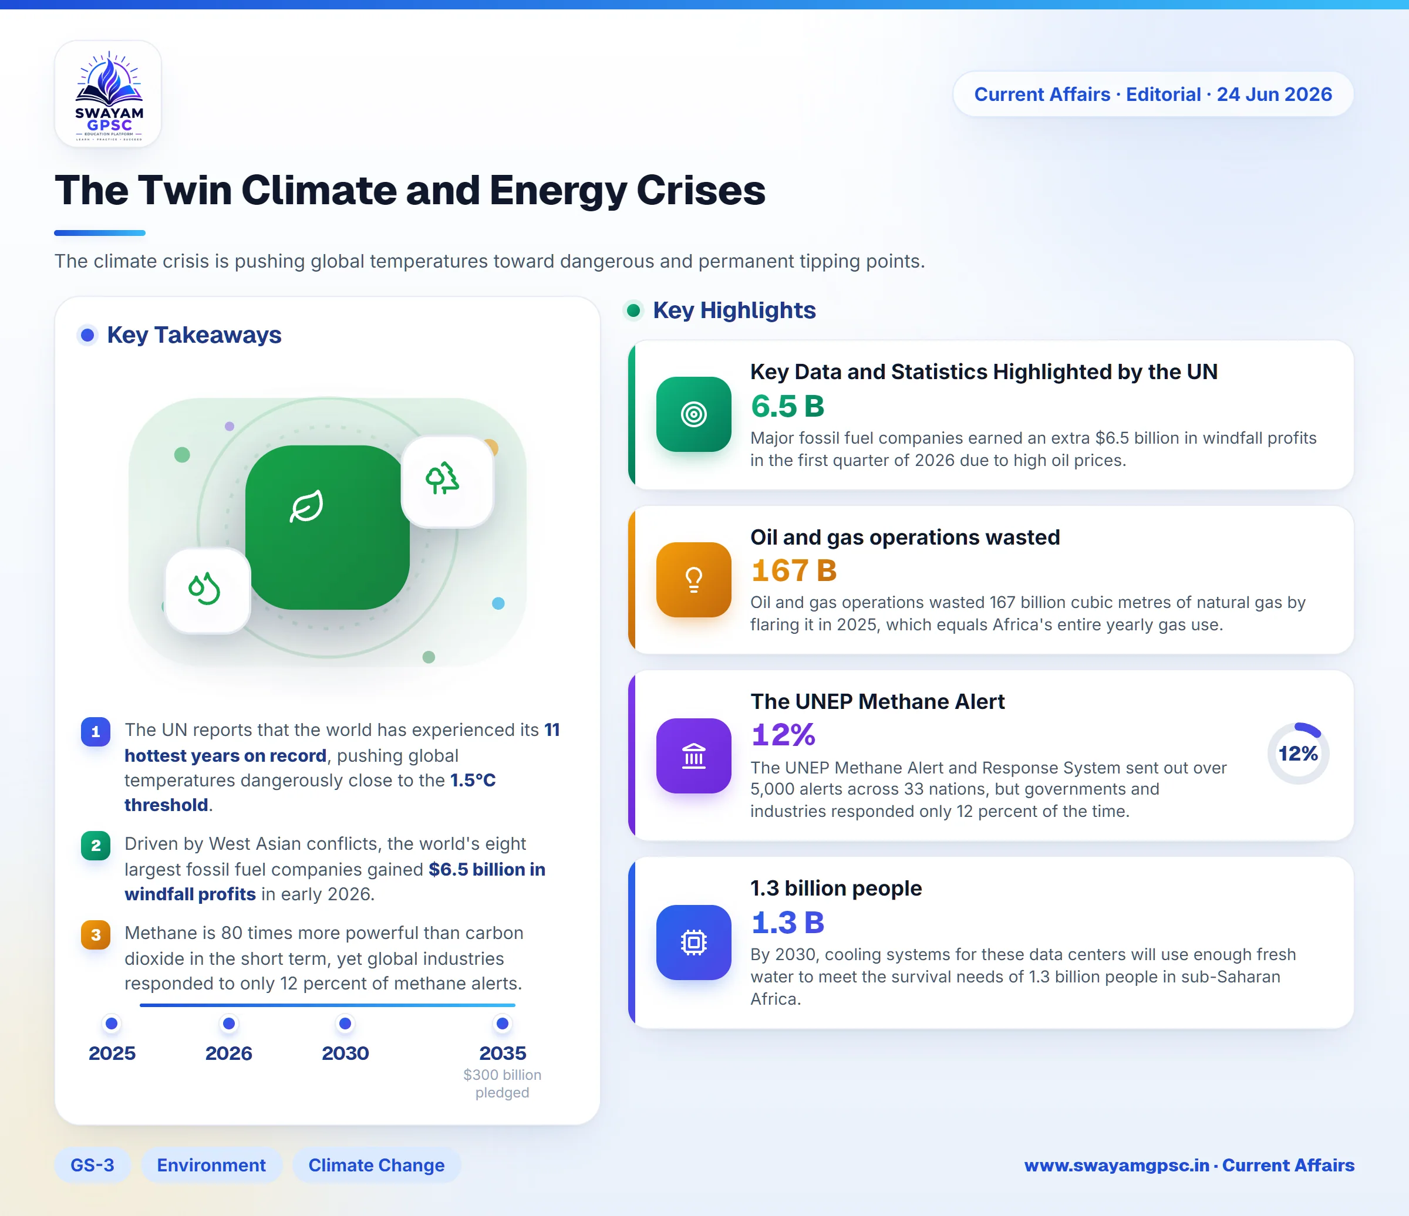The width and height of the screenshot is (1409, 1216).
Task: Click the large green leaf tile
Action: point(327,527)
